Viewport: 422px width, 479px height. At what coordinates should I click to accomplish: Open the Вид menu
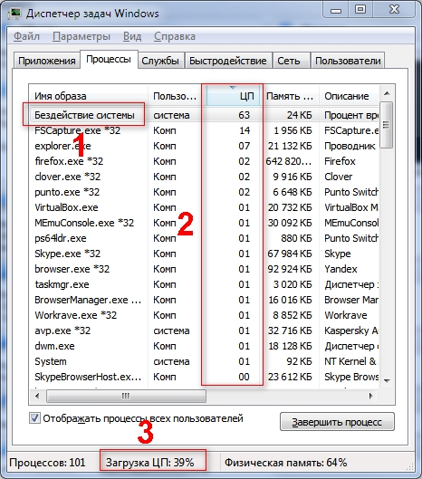(132, 36)
